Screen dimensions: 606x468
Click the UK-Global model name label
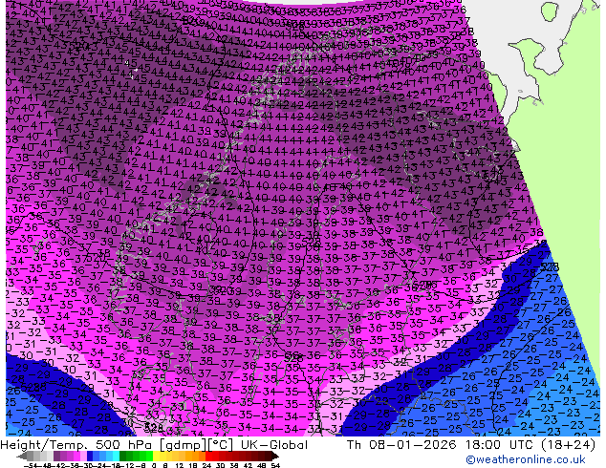pos(274,445)
